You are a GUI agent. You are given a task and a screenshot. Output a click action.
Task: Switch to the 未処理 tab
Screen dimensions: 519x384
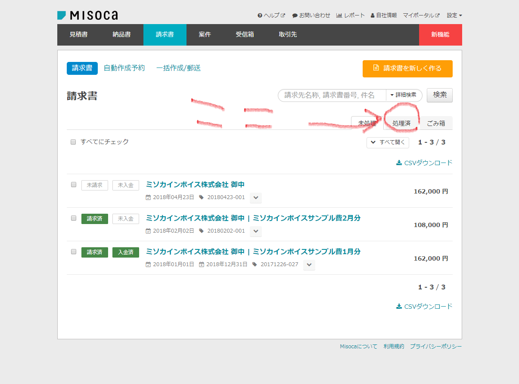tap(367, 123)
